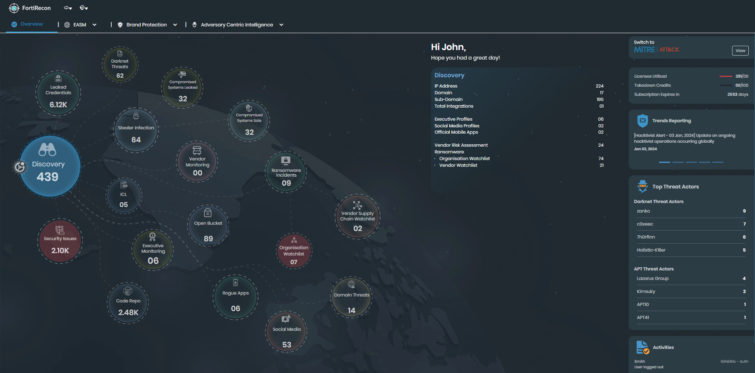Open the Leaked Credentials bubble icon
Screen dimensions: 755x373
coord(58,78)
